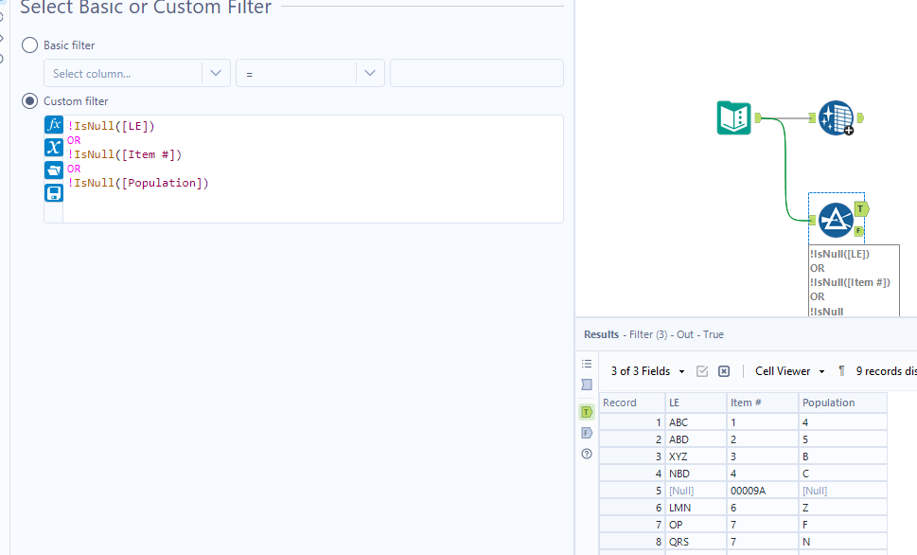Viewport: 917px width, 555px height.
Task: Deselect all fields using the x button
Action: point(723,370)
